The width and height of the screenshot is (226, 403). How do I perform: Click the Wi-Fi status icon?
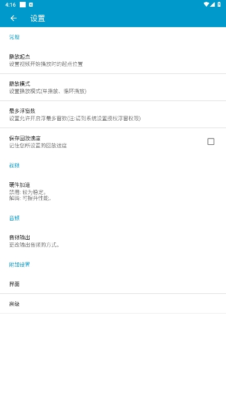coord(206,5)
